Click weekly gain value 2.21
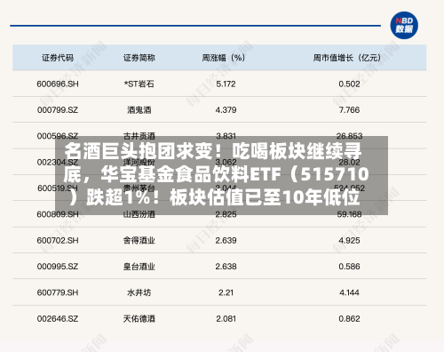The height and width of the screenshot is (352, 444). pyautogui.click(x=226, y=292)
